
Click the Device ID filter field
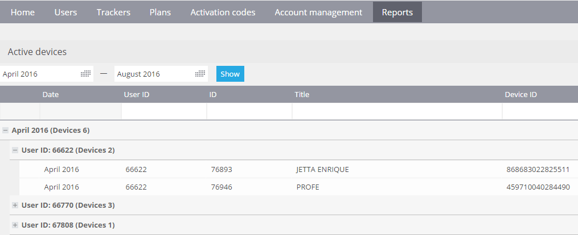click(540, 111)
